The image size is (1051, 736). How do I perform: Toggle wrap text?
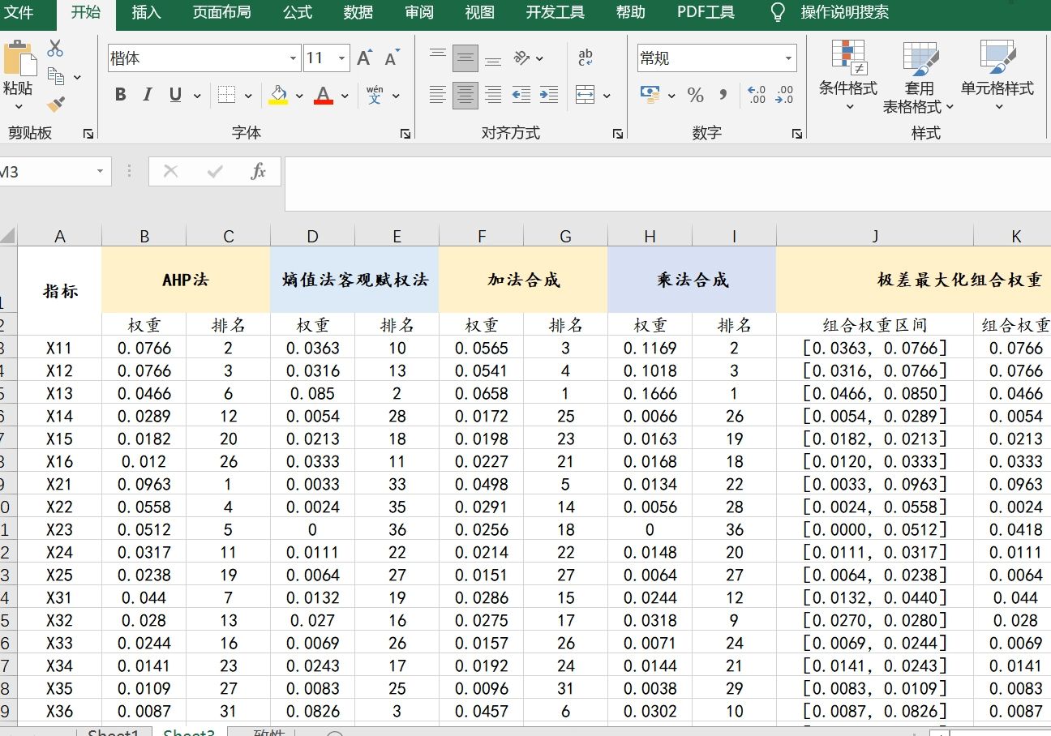tap(586, 58)
